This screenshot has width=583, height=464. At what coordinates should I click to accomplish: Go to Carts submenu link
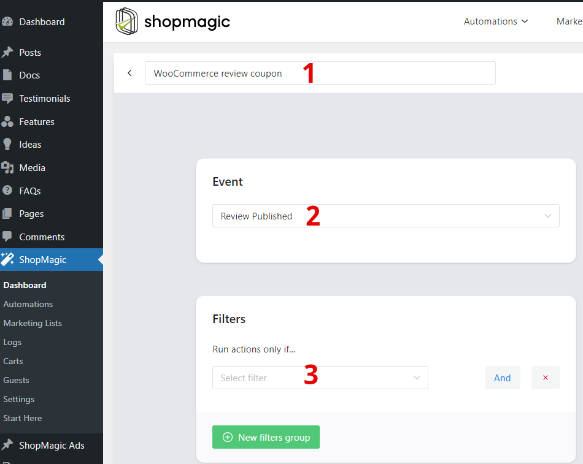[x=13, y=361]
